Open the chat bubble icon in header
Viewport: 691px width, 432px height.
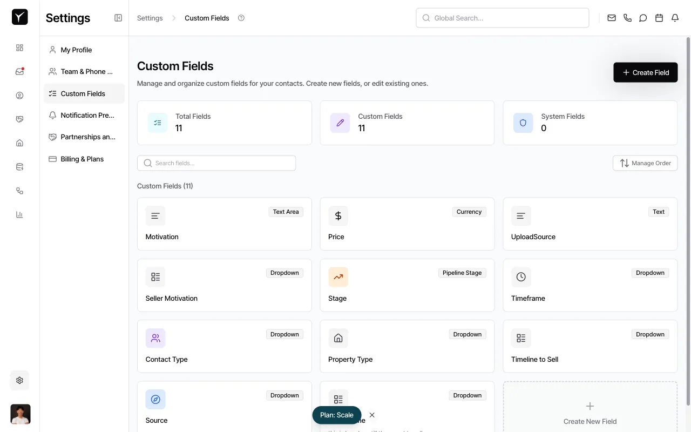tap(643, 18)
